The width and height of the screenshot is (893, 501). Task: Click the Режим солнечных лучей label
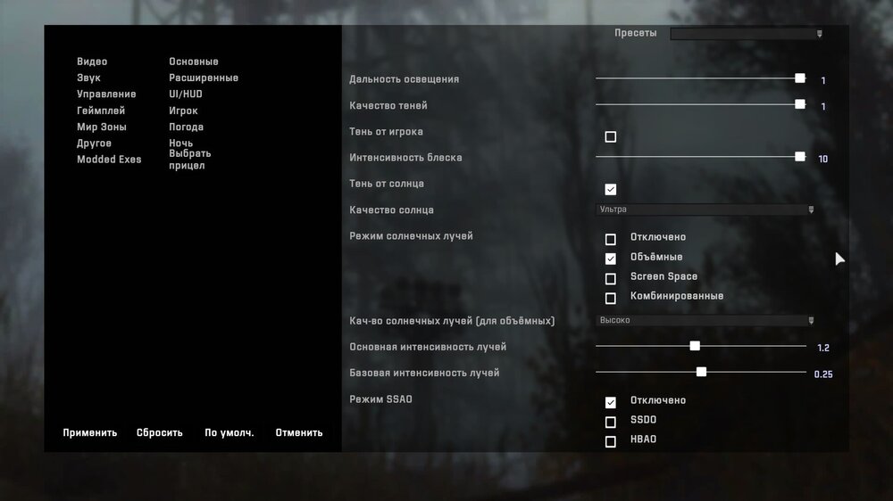point(411,236)
